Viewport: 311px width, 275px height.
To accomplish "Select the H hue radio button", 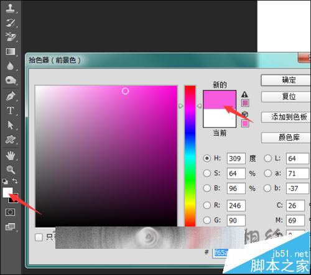I will point(207,158).
